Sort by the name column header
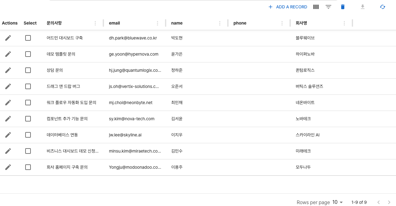Image resolution: width=396 pixels, height=206 pixels. coord(177,23)
